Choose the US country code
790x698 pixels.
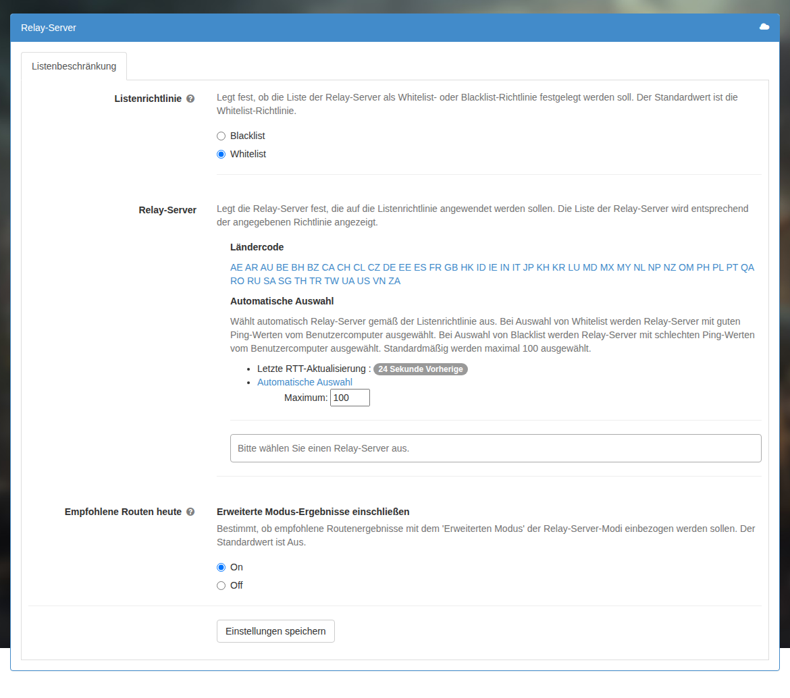pos(363,281)
